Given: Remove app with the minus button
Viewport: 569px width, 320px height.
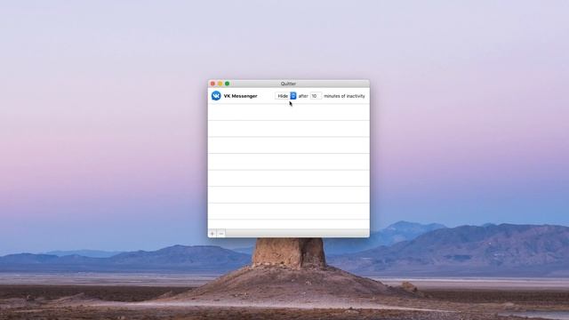Looking at the screenshot, I should coord(221,233).
